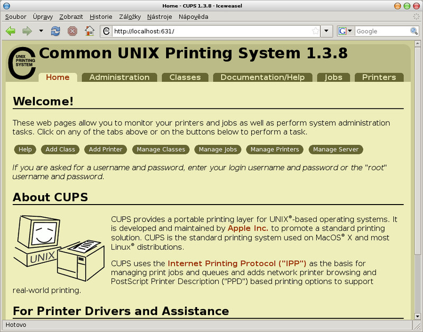Click the Manage Jobs button

[x=218, y=150]
